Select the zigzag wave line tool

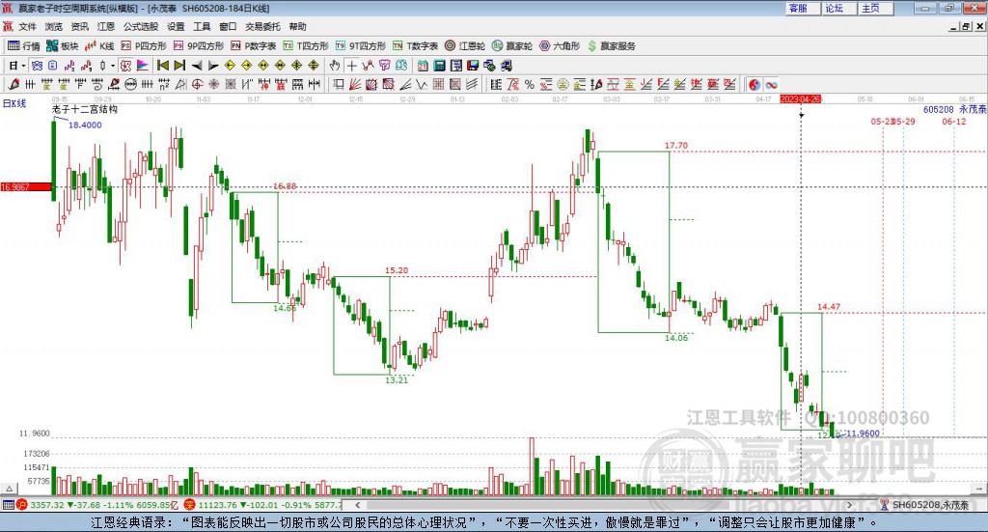click(421, 84)
